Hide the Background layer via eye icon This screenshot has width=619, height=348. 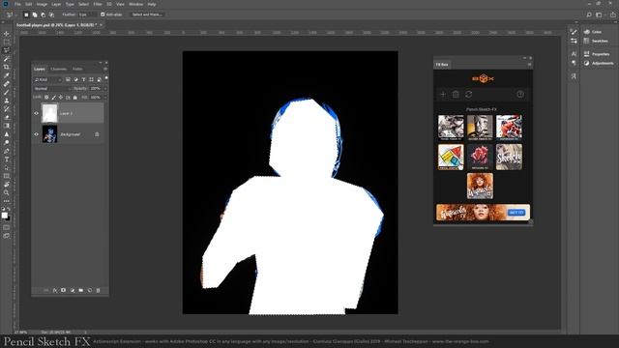point(37,134)
